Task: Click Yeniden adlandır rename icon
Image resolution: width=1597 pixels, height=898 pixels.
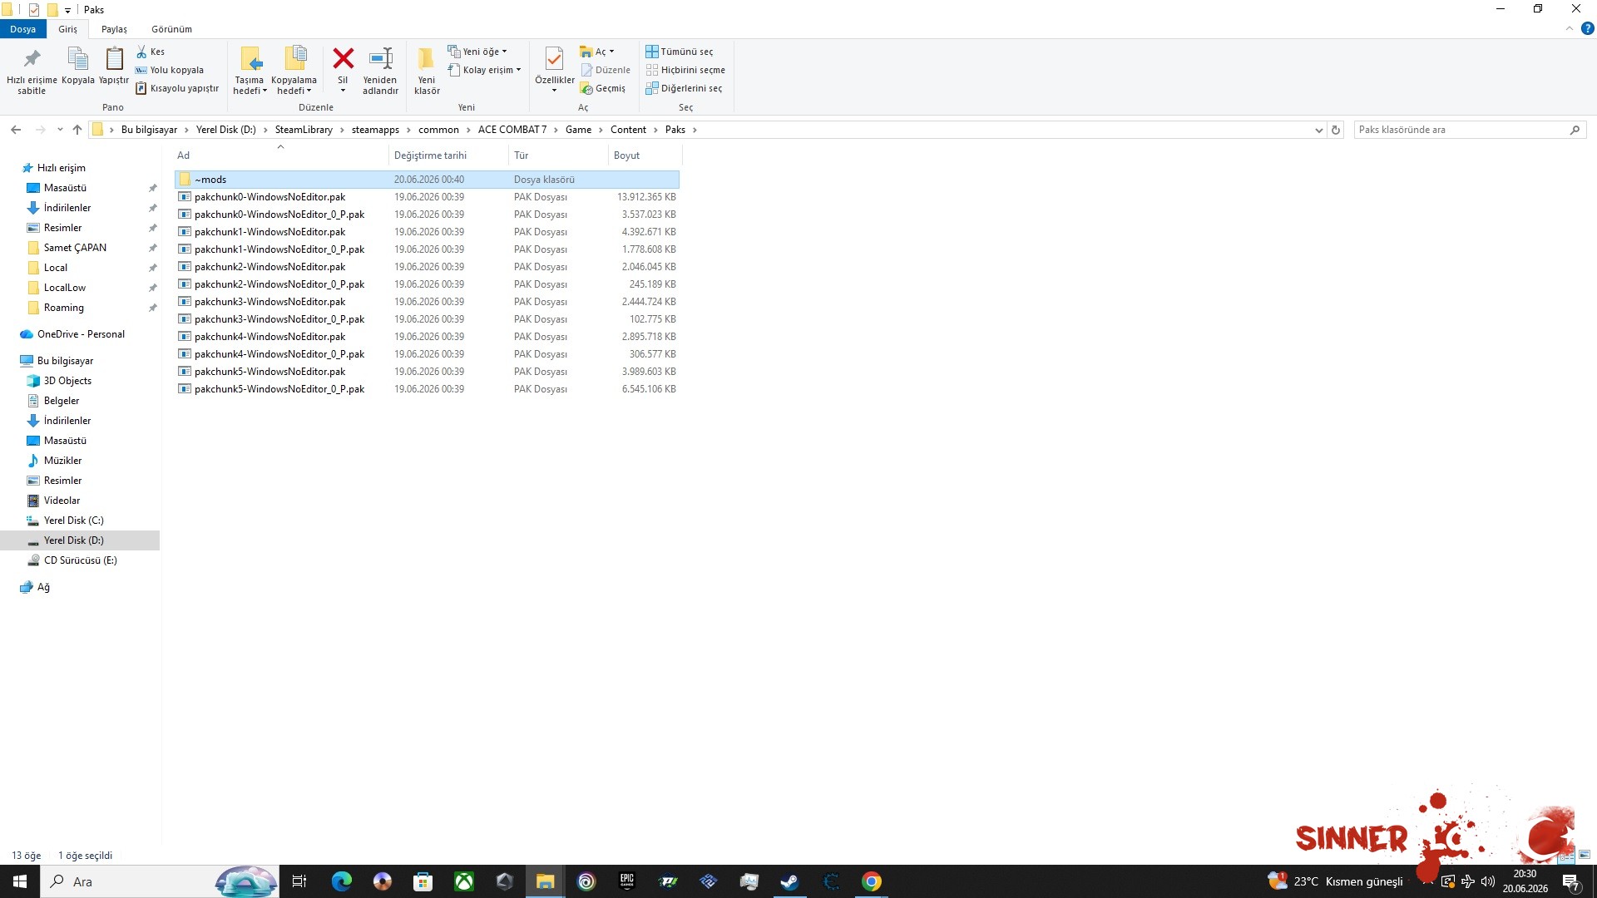Action: tap(381, 58)
